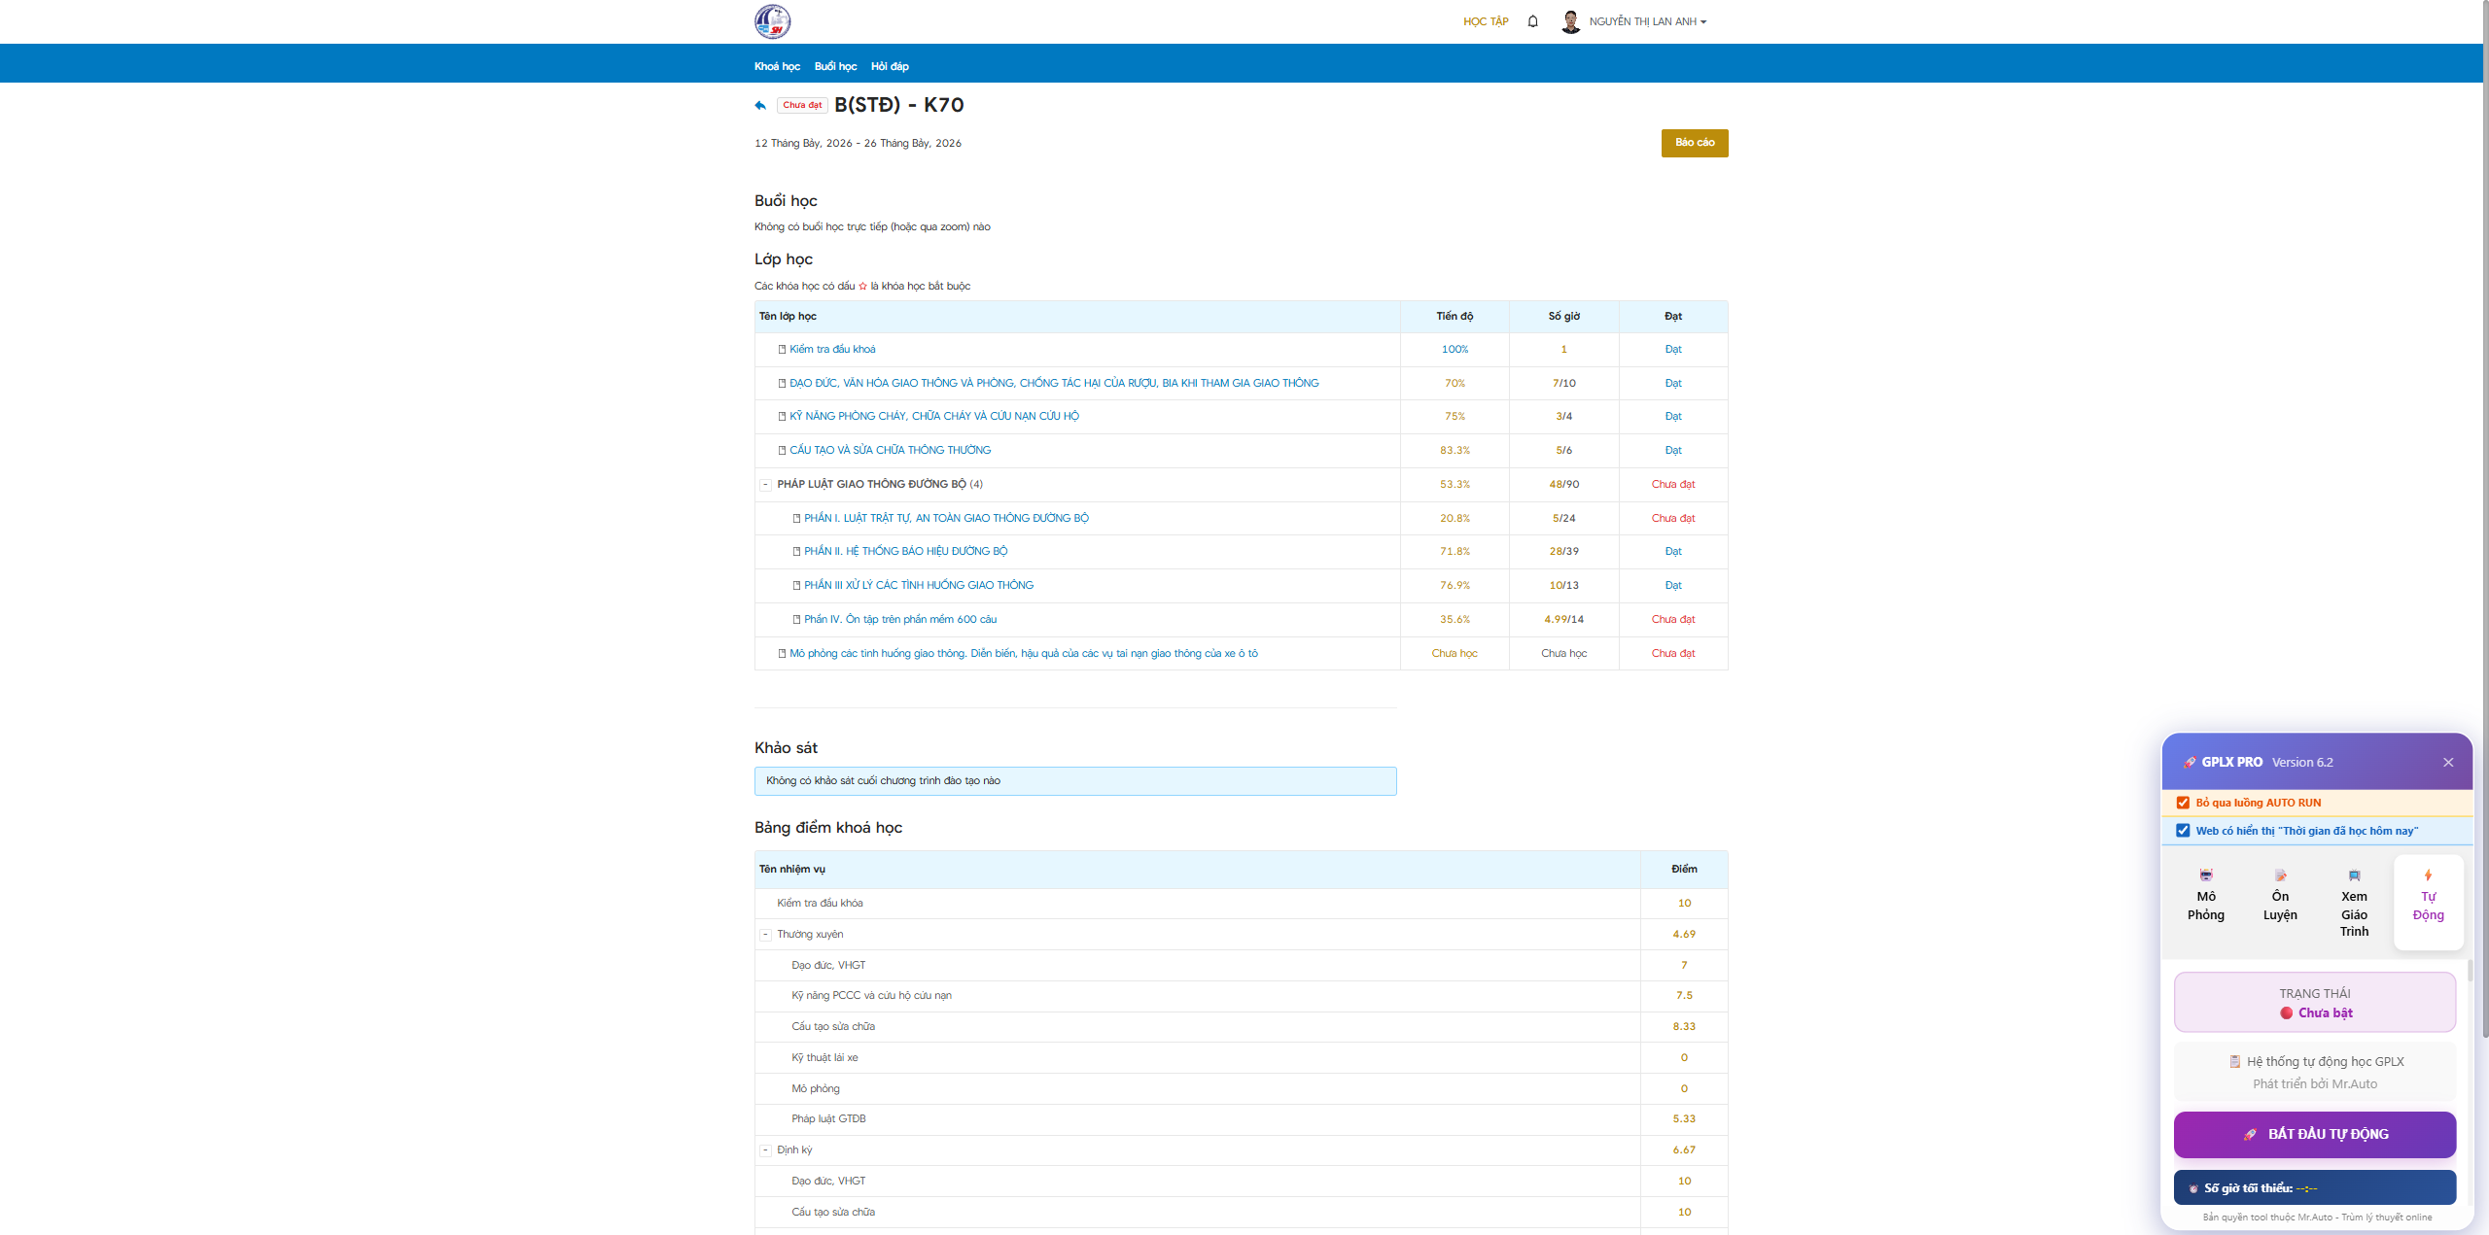The width and height of the screenshot is (2489, 1235).
Task: Open the notification bell
Action: (x=1532, y=21)
